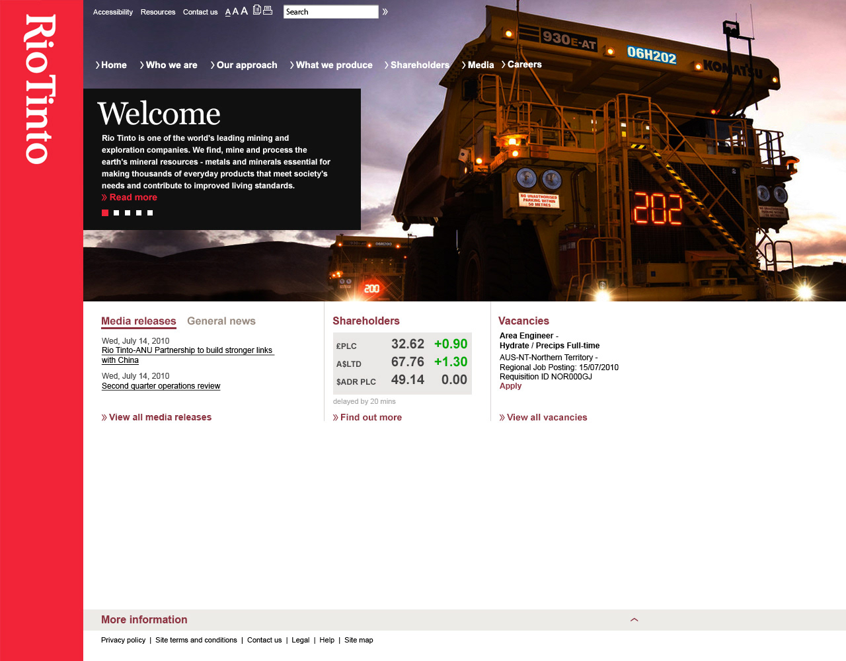Select second slideshow indicator dot
846x661 pixels.
pos(116,213)
